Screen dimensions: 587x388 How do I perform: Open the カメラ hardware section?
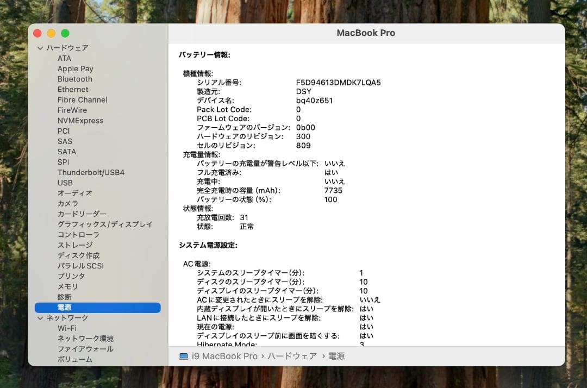pyautogui.click(x=68, y=203)
